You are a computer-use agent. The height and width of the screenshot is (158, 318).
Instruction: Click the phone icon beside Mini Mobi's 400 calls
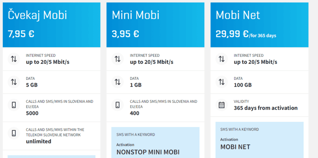click(x=118, y=105)
